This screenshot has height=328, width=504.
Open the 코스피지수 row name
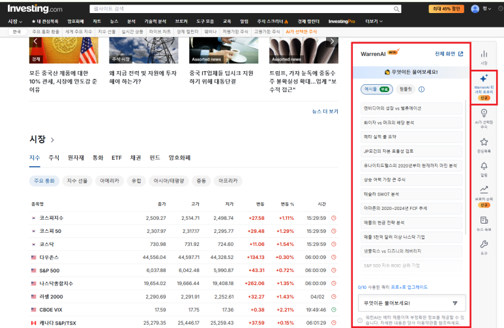52,218
